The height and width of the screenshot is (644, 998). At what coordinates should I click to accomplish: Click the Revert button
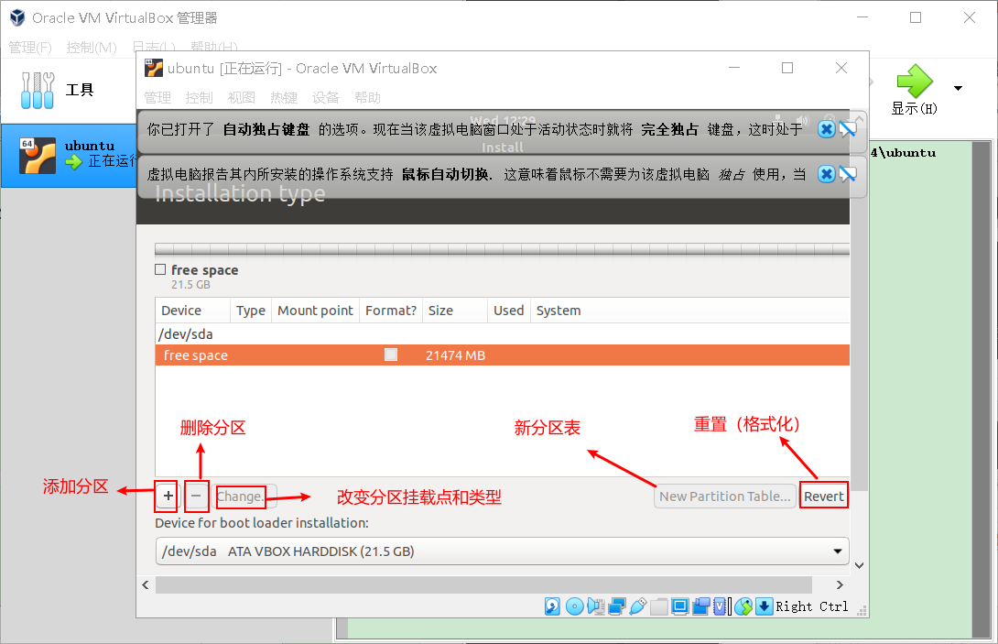tap(824, 497)
